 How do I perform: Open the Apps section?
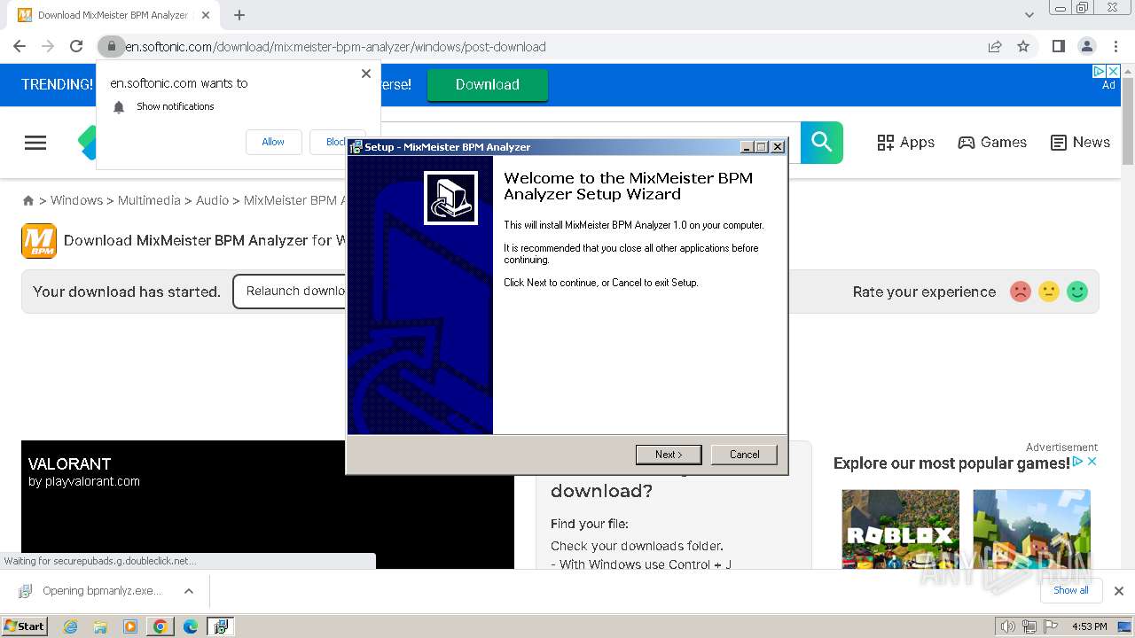tap(905, 142)
